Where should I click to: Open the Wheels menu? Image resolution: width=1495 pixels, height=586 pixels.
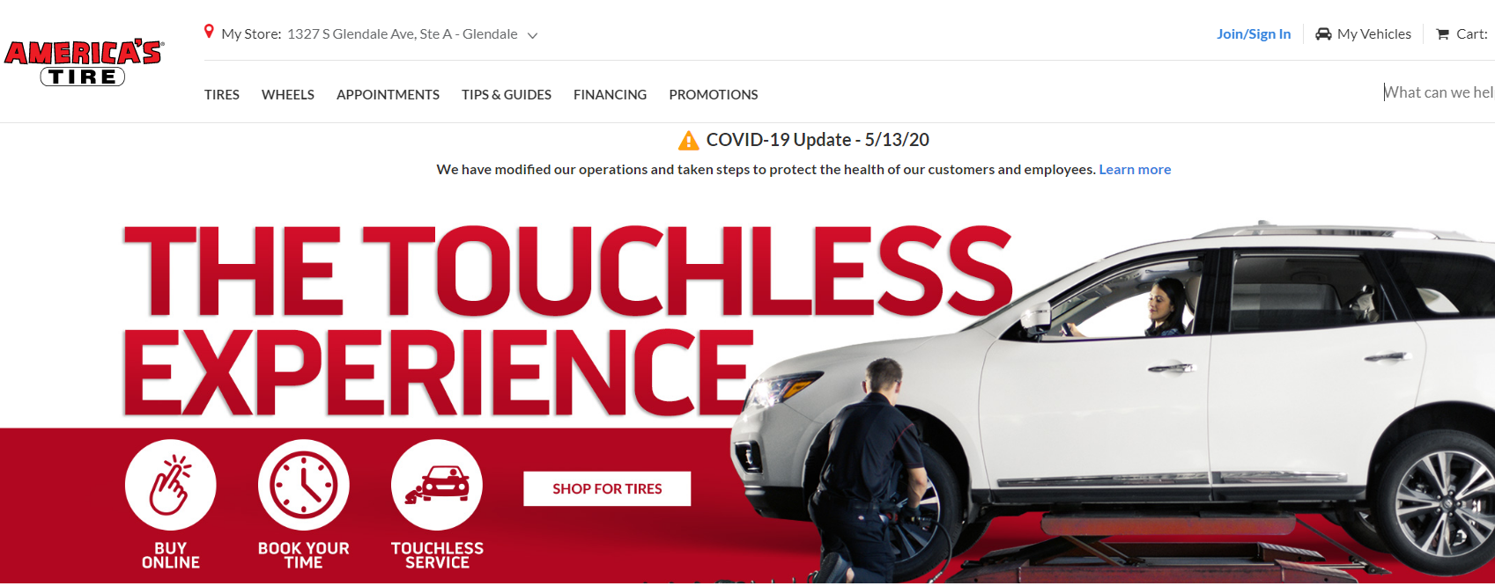click(288, 95)
